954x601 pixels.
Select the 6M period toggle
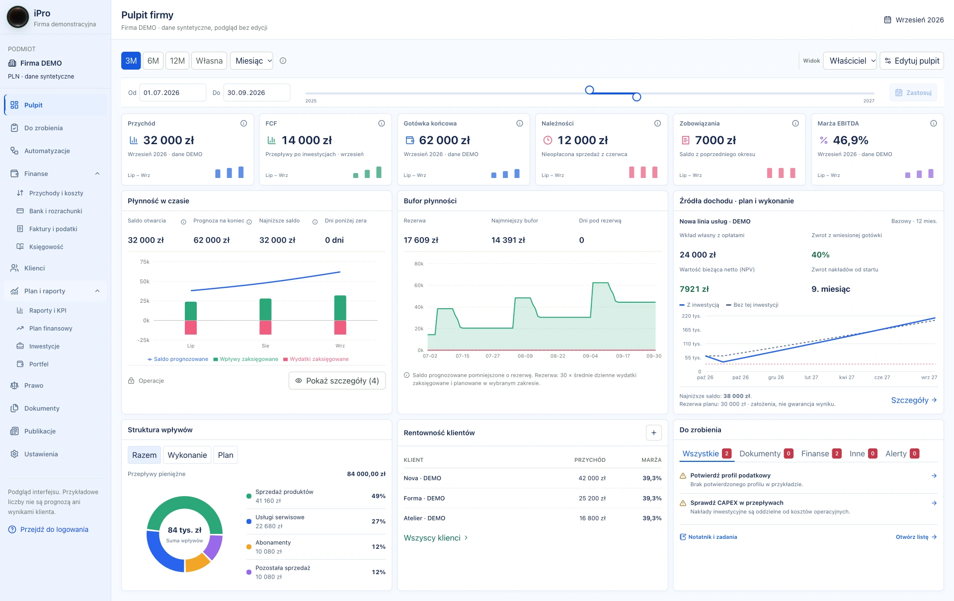[153, 61]
